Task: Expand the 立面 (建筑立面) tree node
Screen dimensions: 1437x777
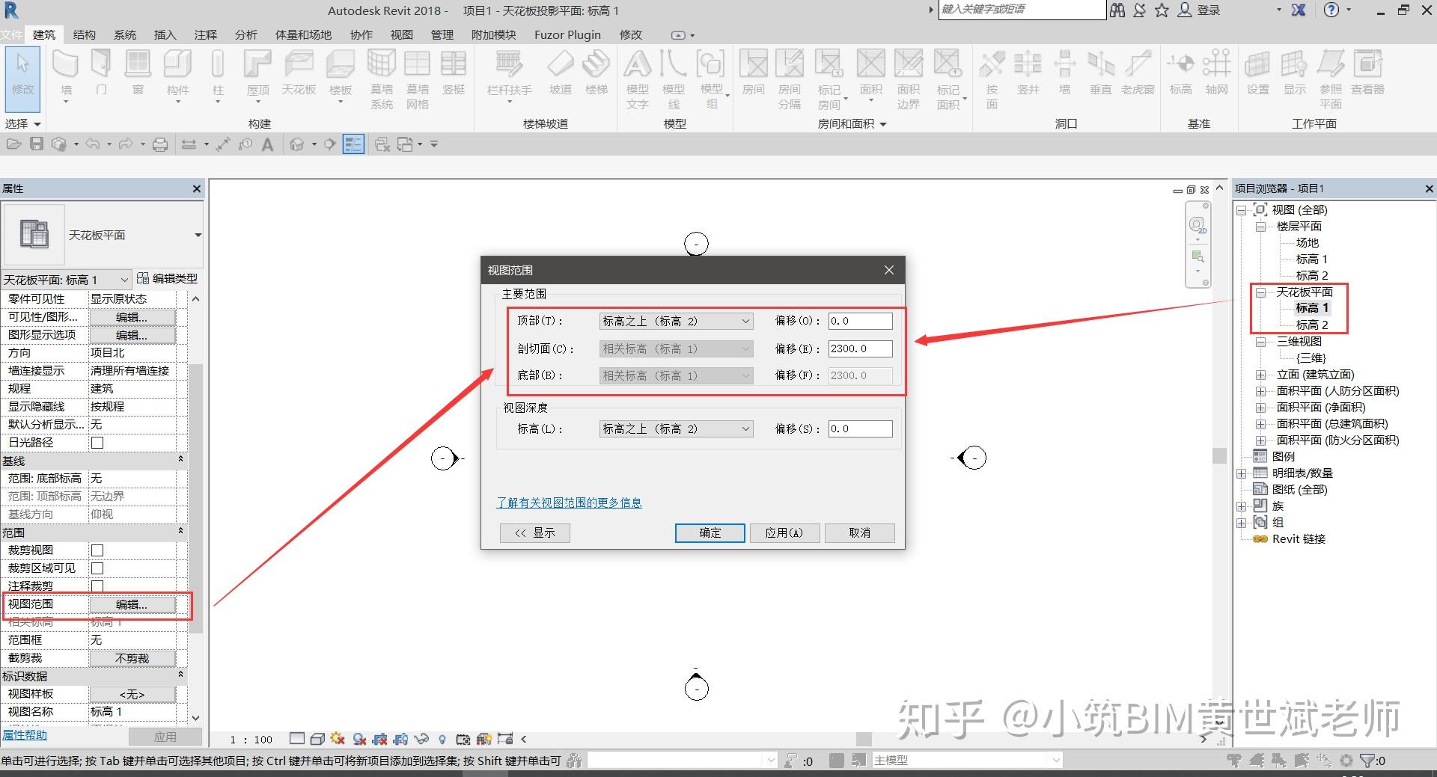Action: (1260, 375)
